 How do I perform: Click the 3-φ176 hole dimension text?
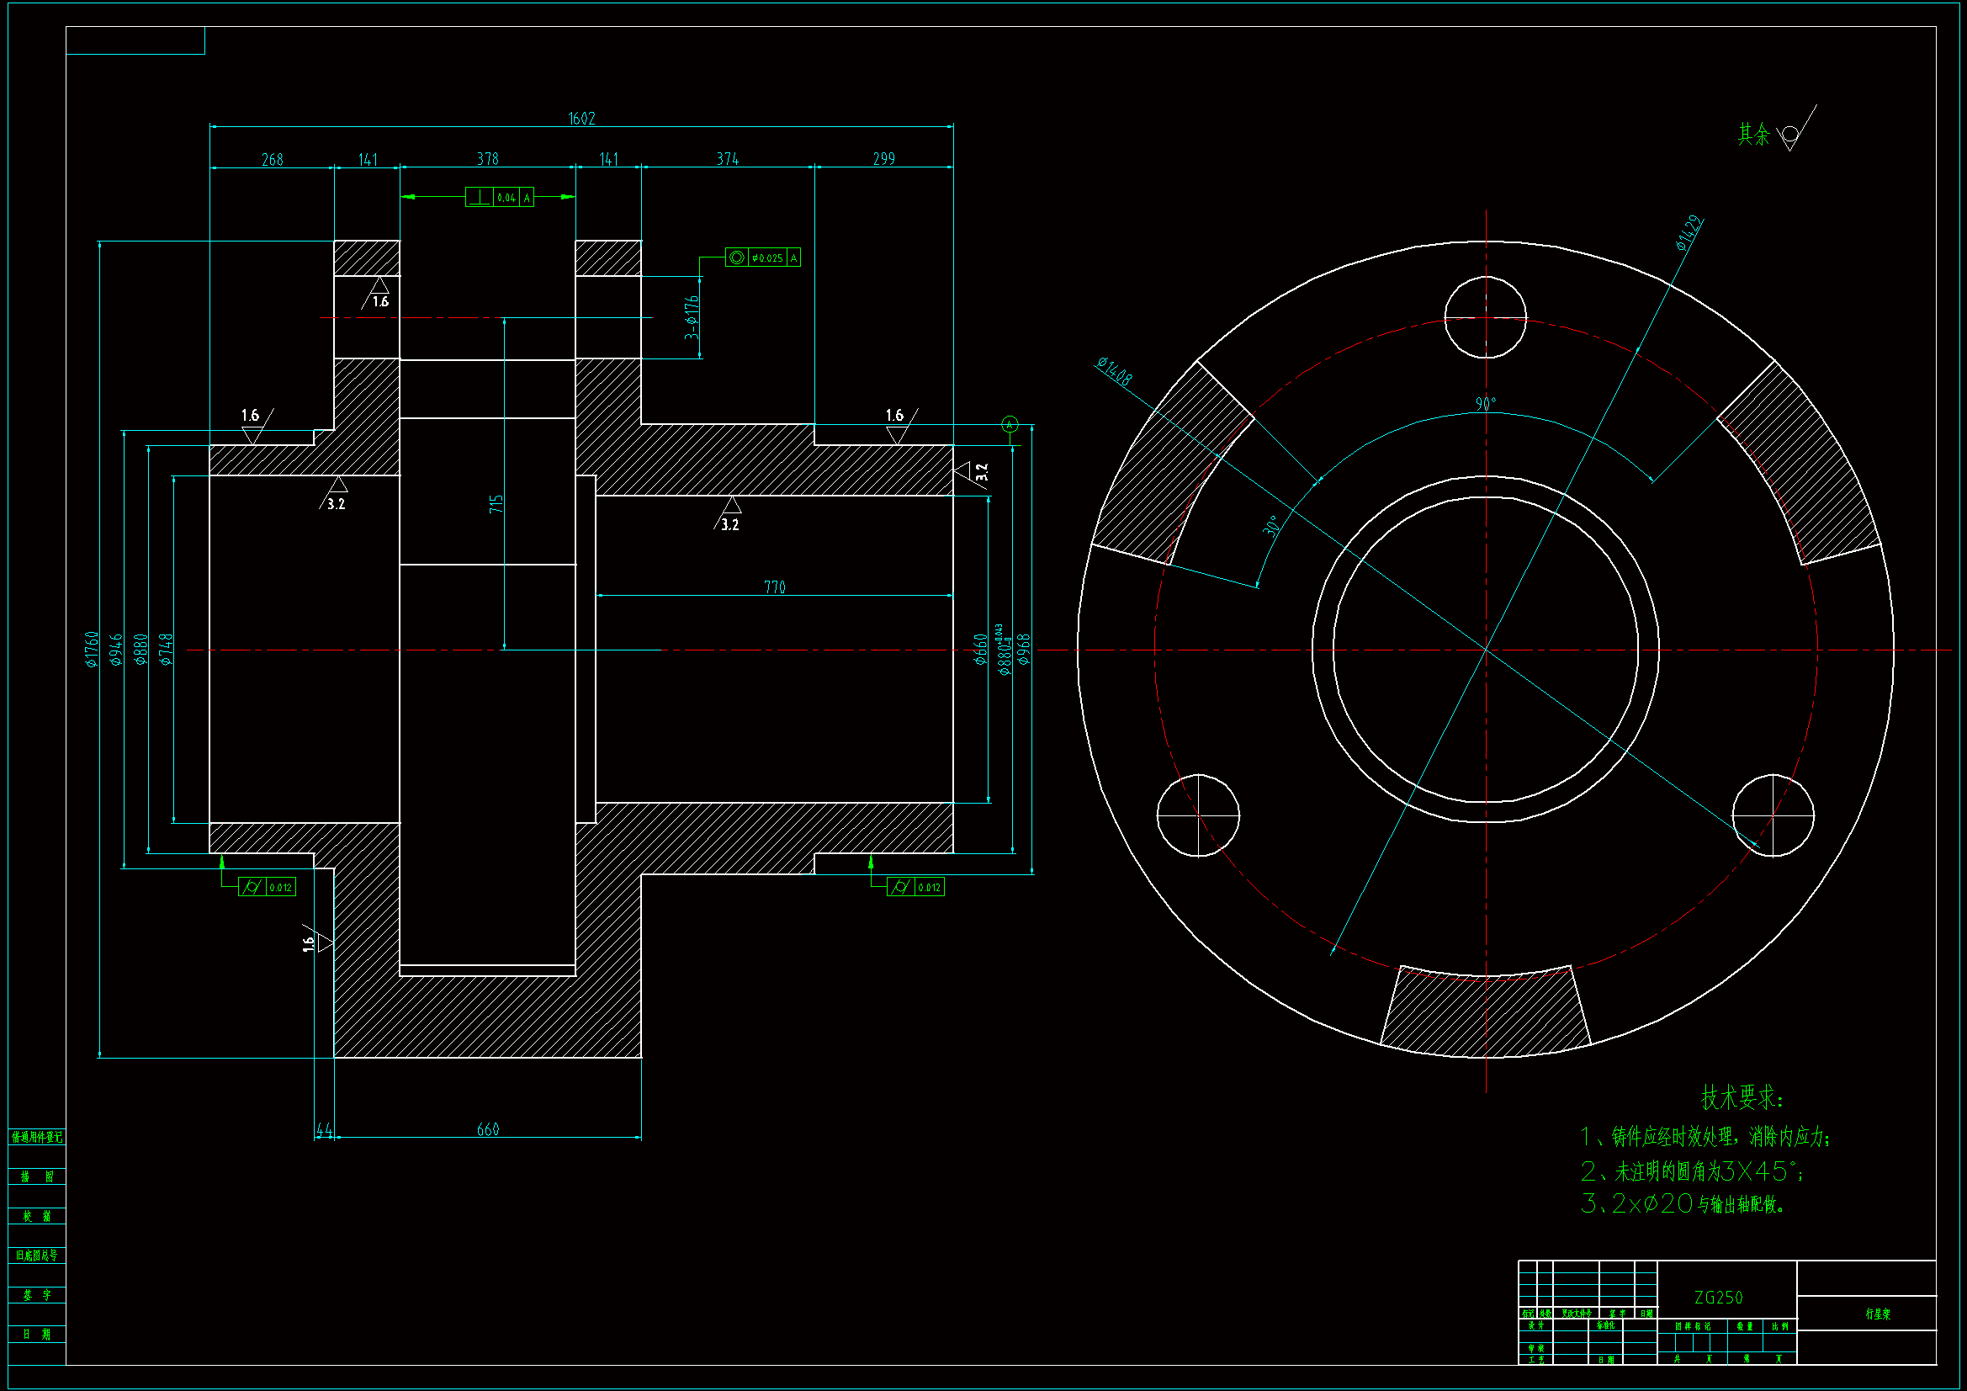(692, 317)
